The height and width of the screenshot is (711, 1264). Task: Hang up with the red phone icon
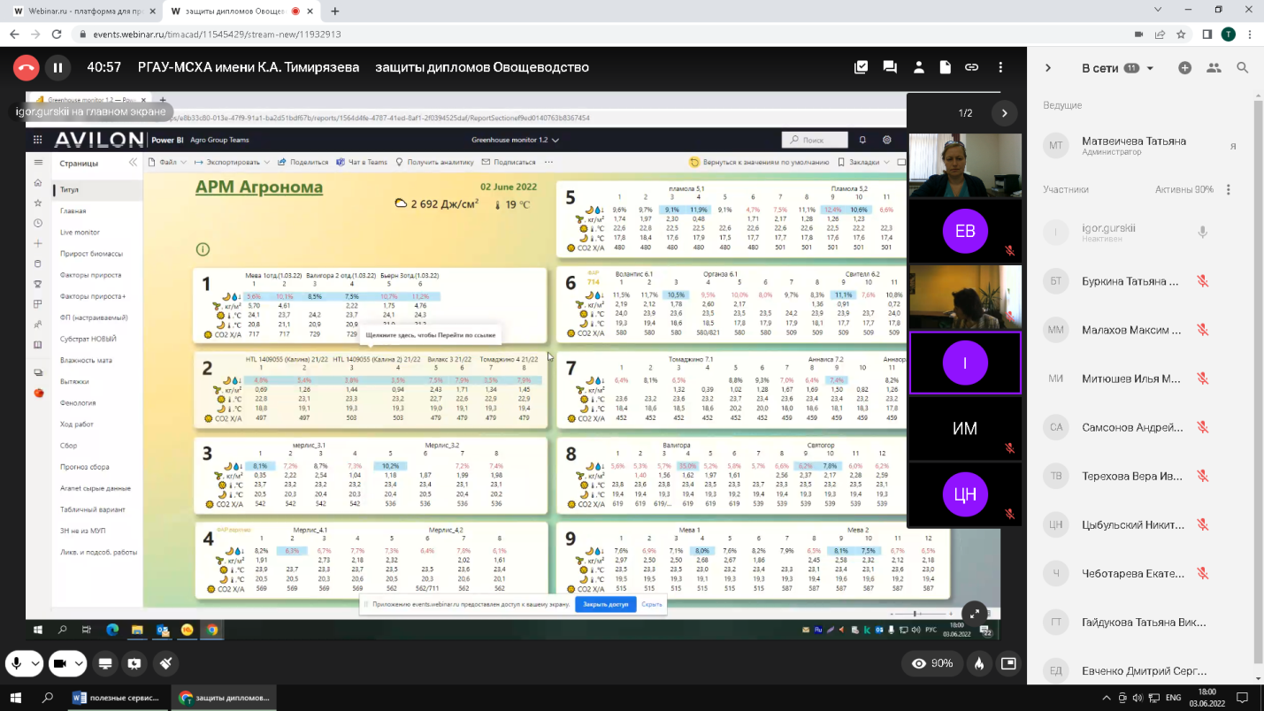point(26,67)
